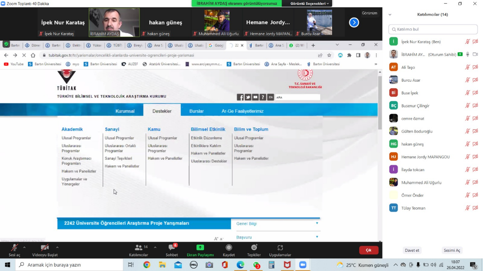Click the green Ekran Paylaşımı share icon

pos(200,248)
